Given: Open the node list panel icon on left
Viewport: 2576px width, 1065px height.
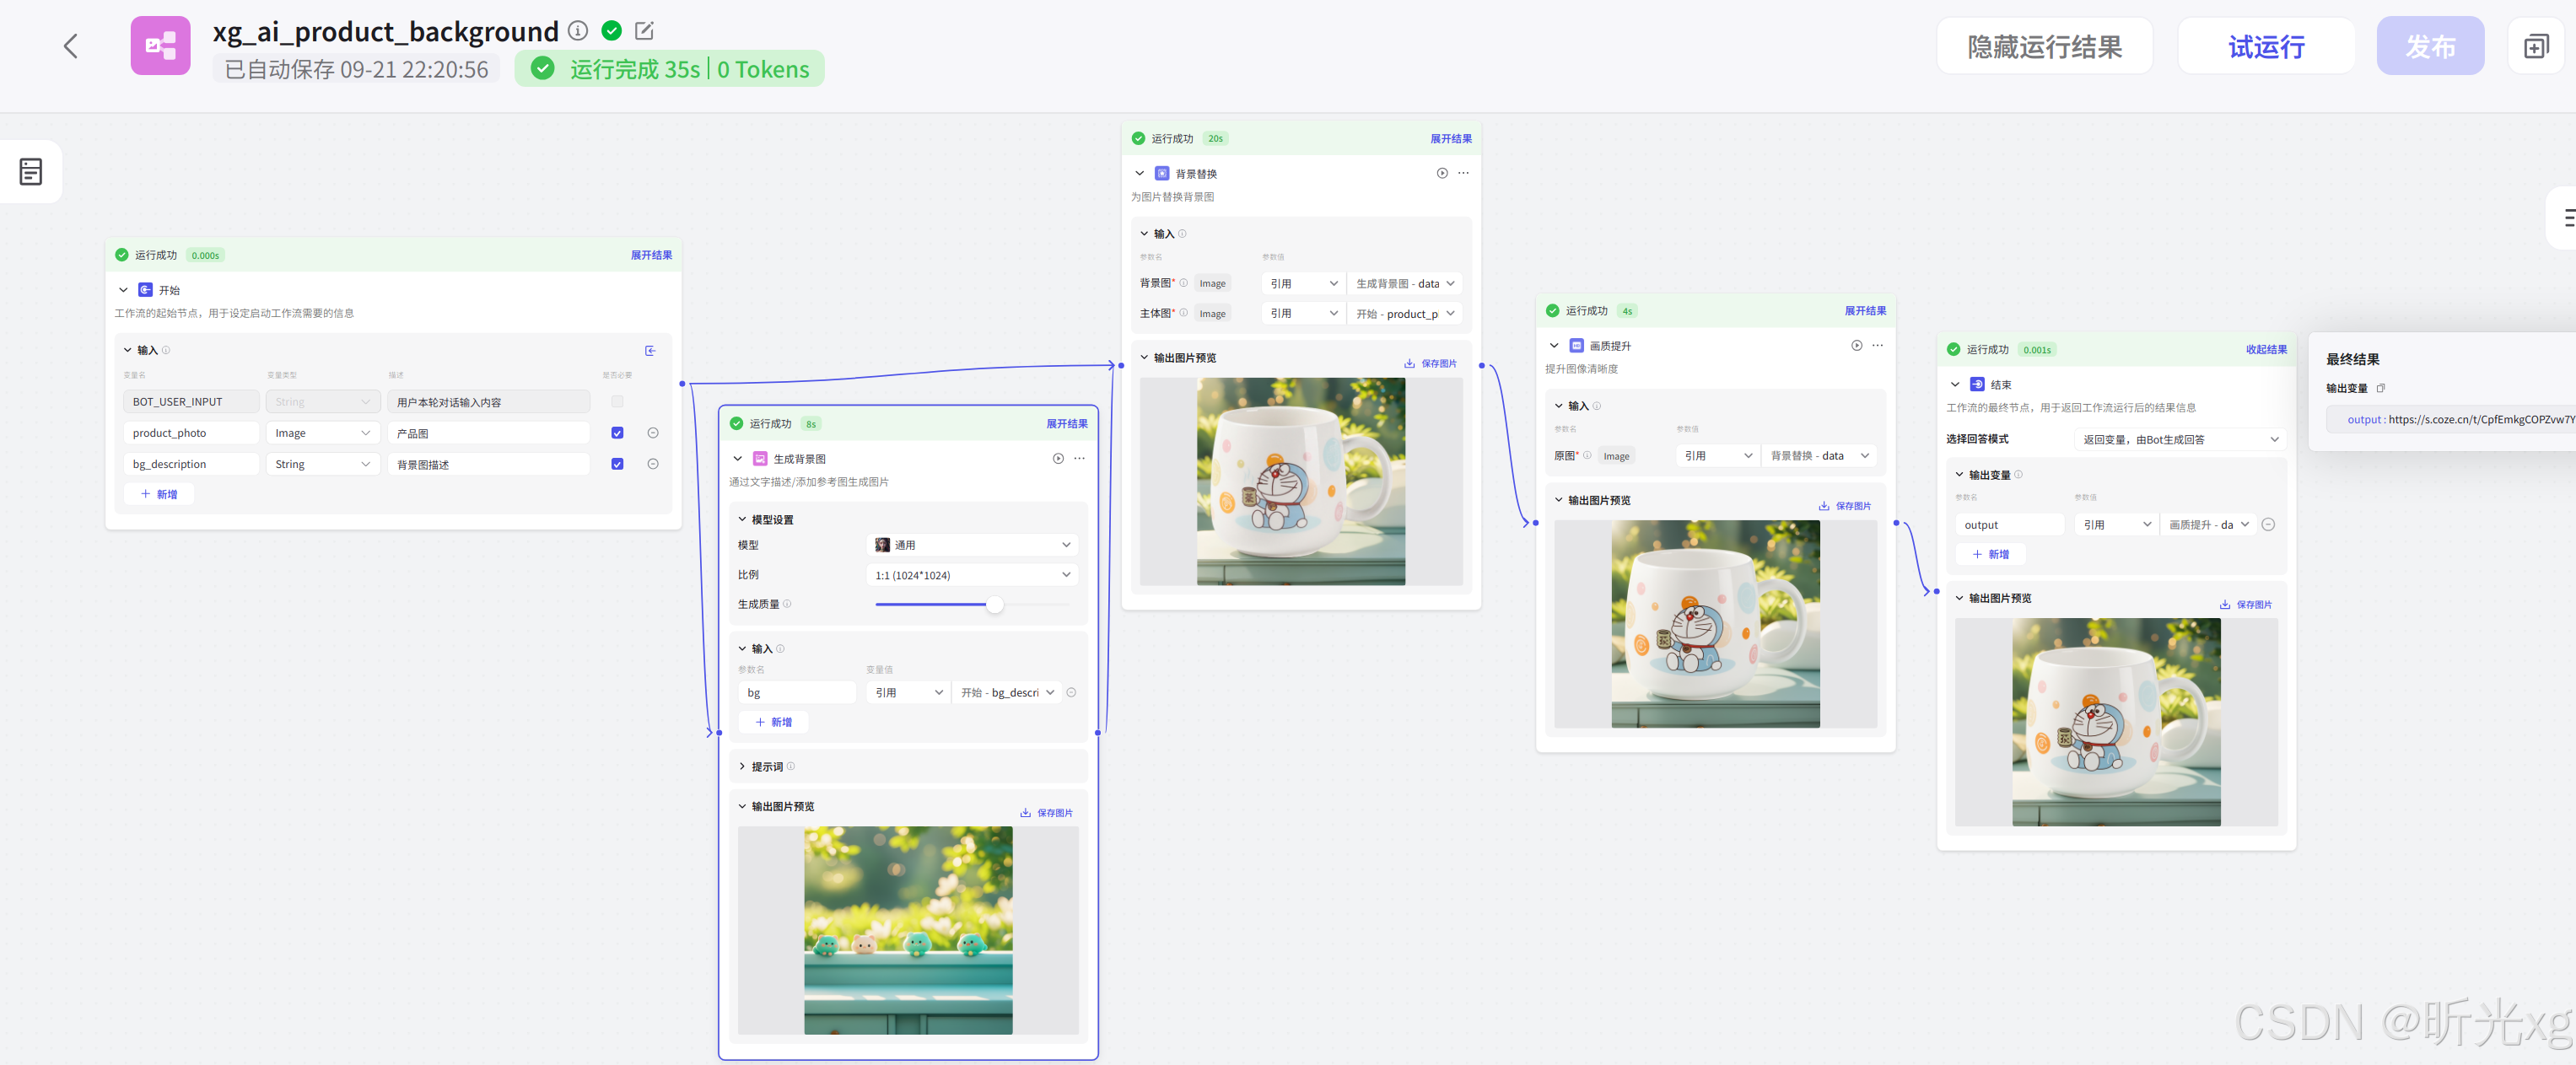Looking at the screenshot, I should coord(31,172).
